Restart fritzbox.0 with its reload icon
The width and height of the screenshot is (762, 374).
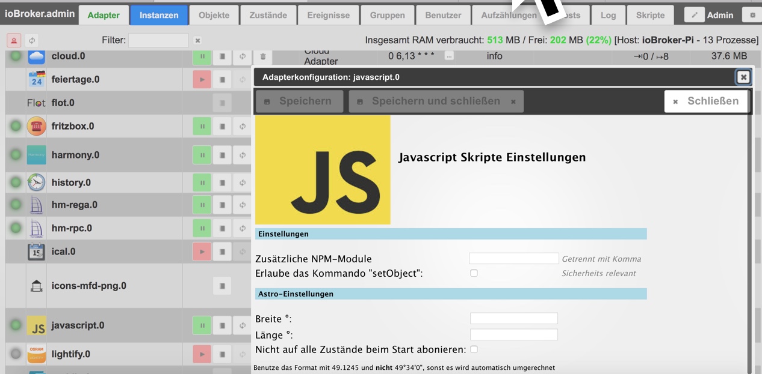[242, 126]
